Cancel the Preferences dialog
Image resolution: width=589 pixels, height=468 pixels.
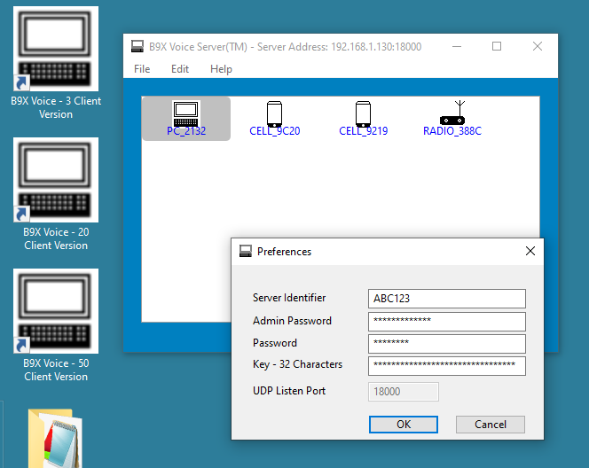point(491,425)
